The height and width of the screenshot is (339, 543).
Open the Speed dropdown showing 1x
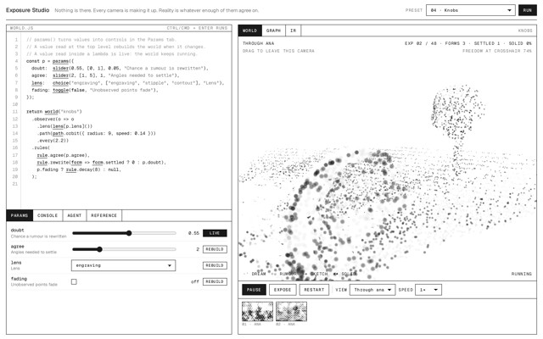click(428, 290)
